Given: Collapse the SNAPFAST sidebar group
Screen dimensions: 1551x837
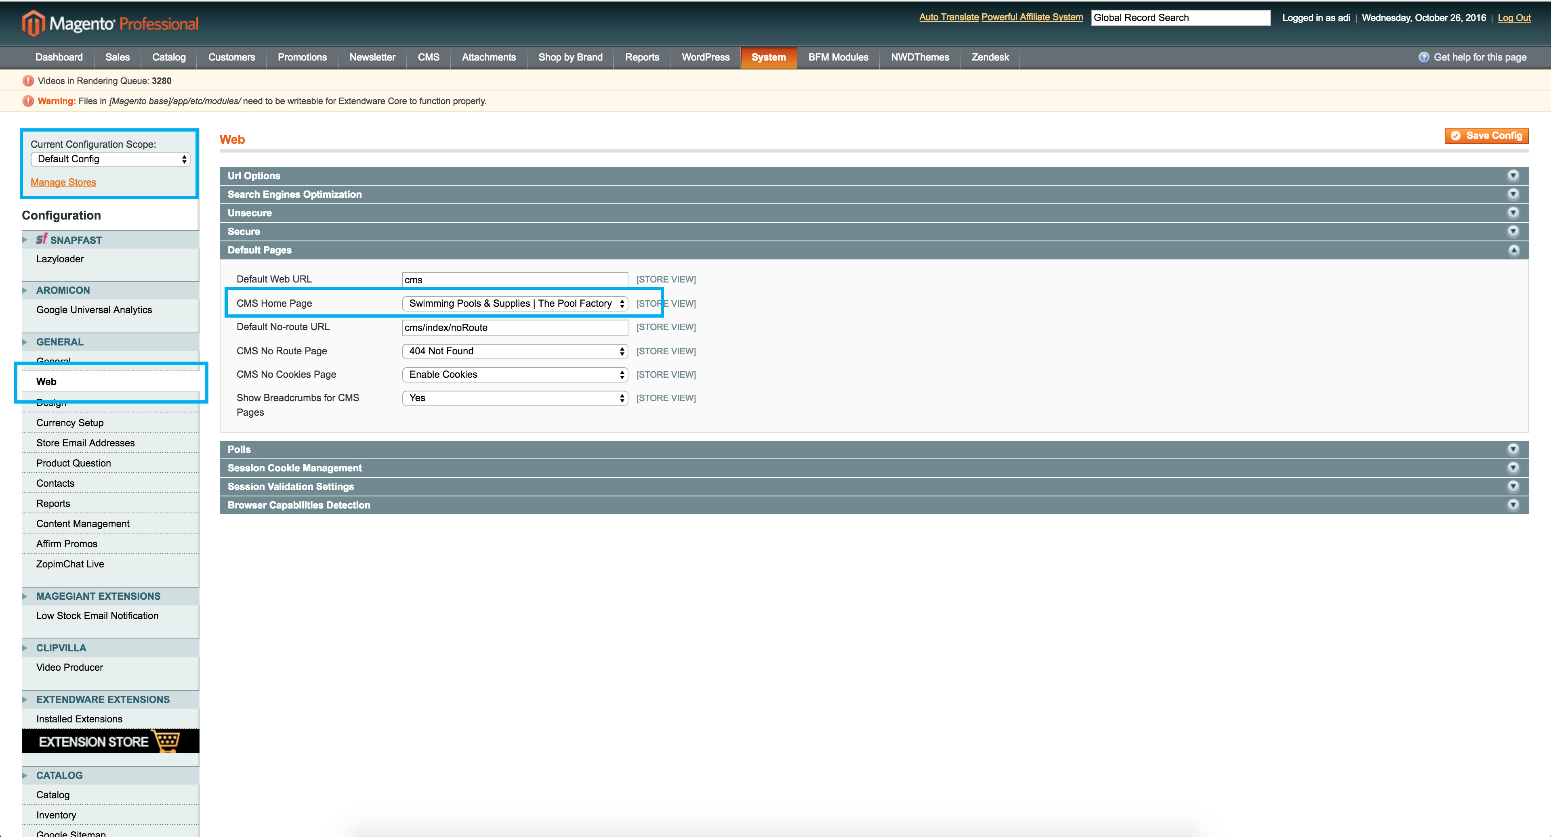Looking at the screenshot, I should [x=110, y=239].
